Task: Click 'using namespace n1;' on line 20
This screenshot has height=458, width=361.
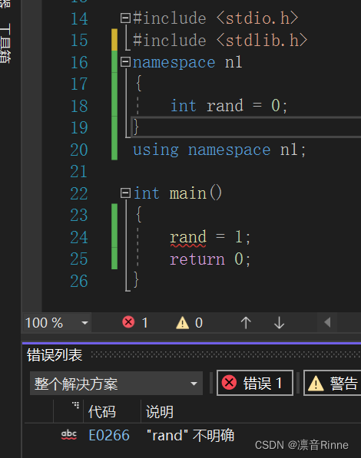Action: pyautogui.click(x=220, y=150)
